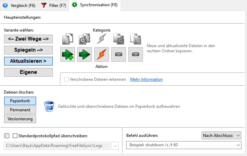Screen dimensions: 247x156
Task: Click the first grey dash action button
Action: coord(119,54)
